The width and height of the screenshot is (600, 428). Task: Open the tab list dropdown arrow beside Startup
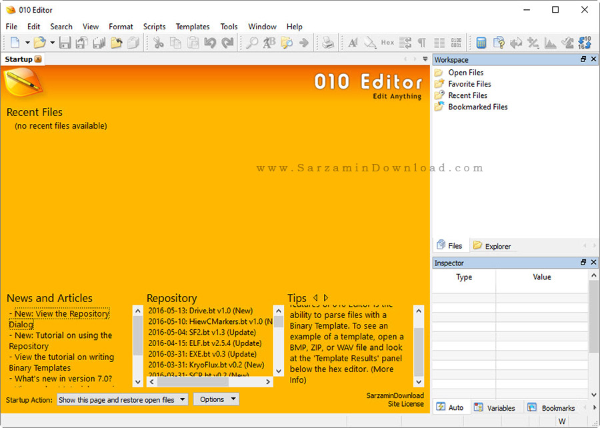[x=425, y=59]
